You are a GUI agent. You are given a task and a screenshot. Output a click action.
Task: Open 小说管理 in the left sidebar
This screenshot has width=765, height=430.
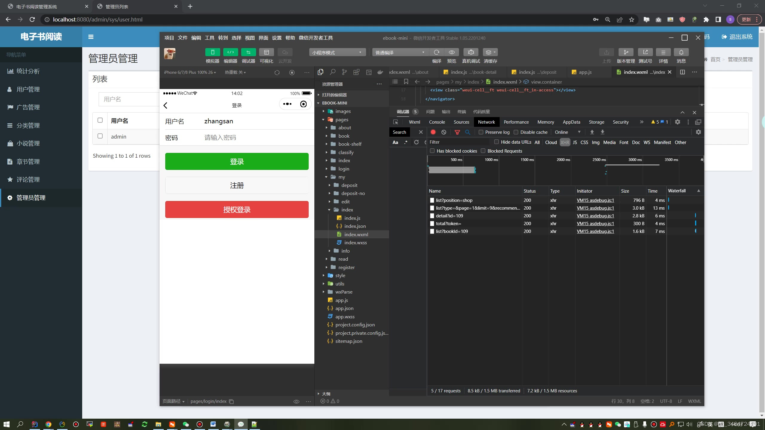28,143
